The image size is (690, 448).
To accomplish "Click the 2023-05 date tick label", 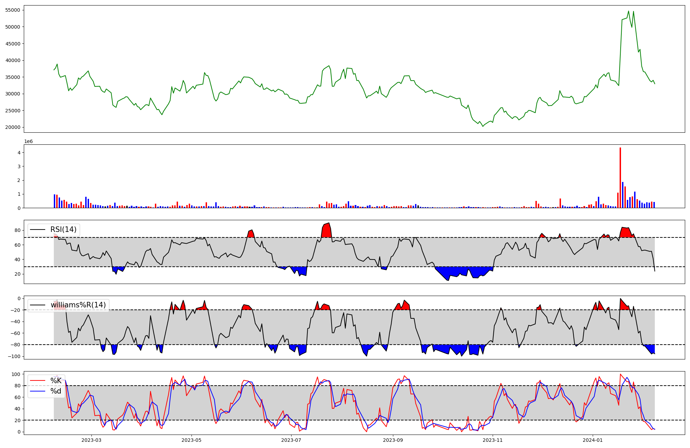I will (x=191, y=440).
